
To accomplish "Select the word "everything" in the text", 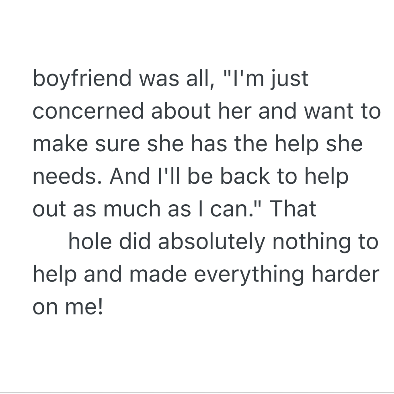I will [249, 275].
